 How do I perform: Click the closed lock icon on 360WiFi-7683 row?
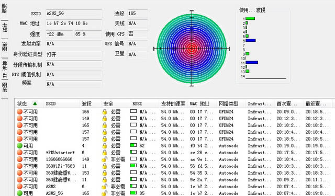point(105,166)
